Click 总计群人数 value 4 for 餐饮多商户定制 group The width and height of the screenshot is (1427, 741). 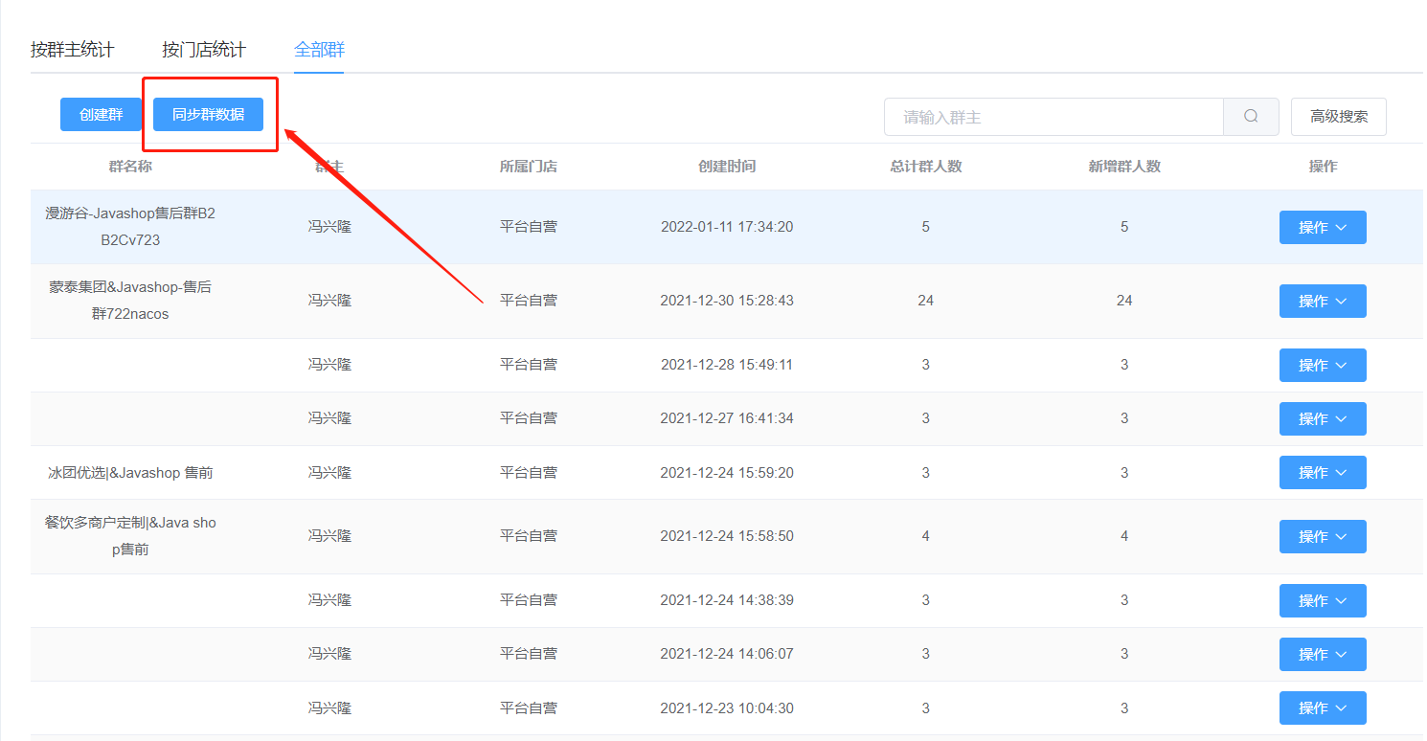pyautogui.click(x=925, y=535)
